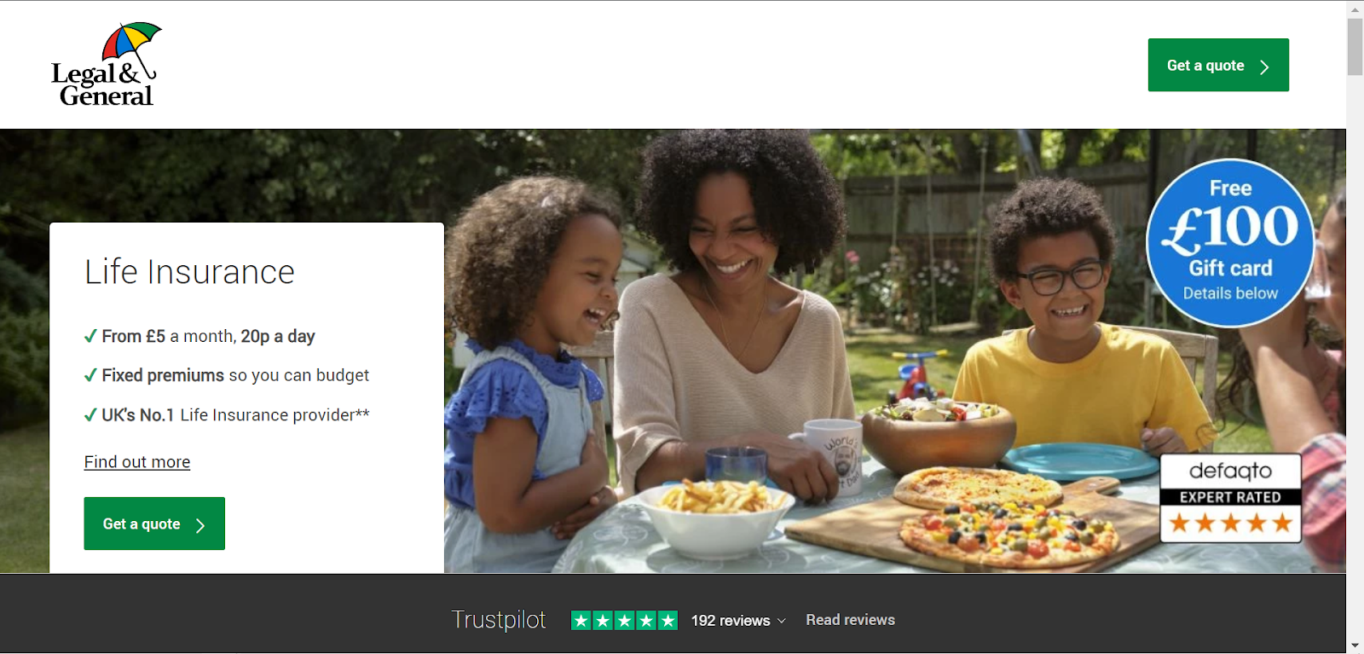1364x654 pixels.
Task: Click the Free £100 Gift card badge
Action: coord(1230,243)
